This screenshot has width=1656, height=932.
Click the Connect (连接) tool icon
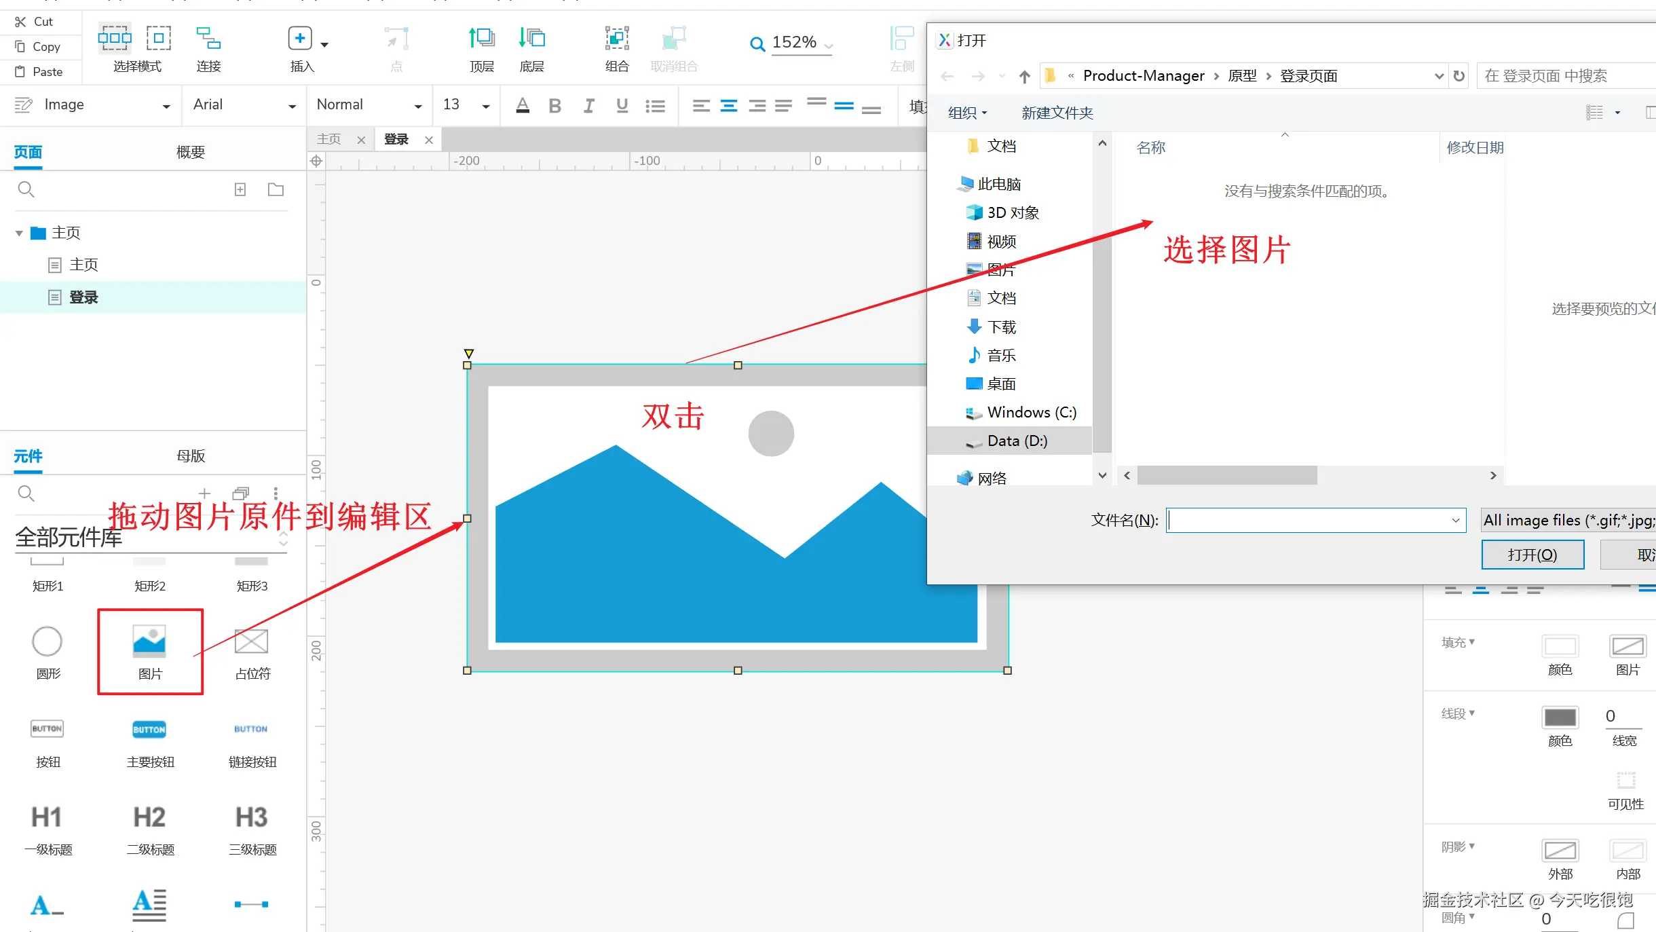pyautogui.click(x=208, y=39)
